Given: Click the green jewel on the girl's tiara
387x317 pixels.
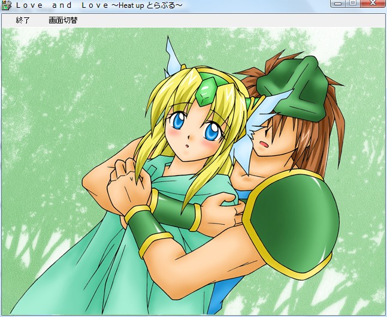Looking at the screenshot, I should click(206, 92).
